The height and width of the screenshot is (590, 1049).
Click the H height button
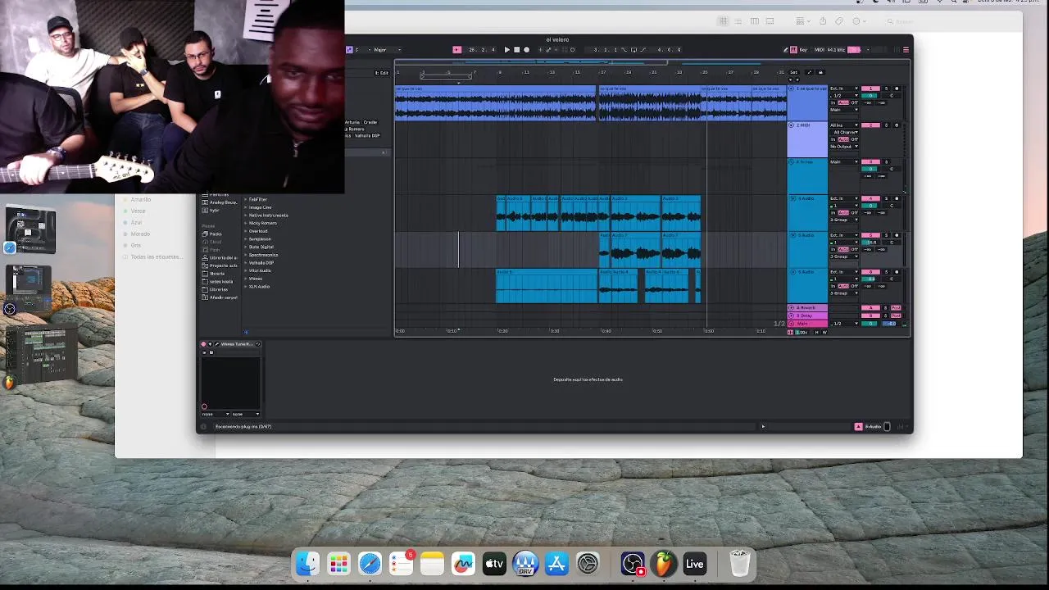817,332
